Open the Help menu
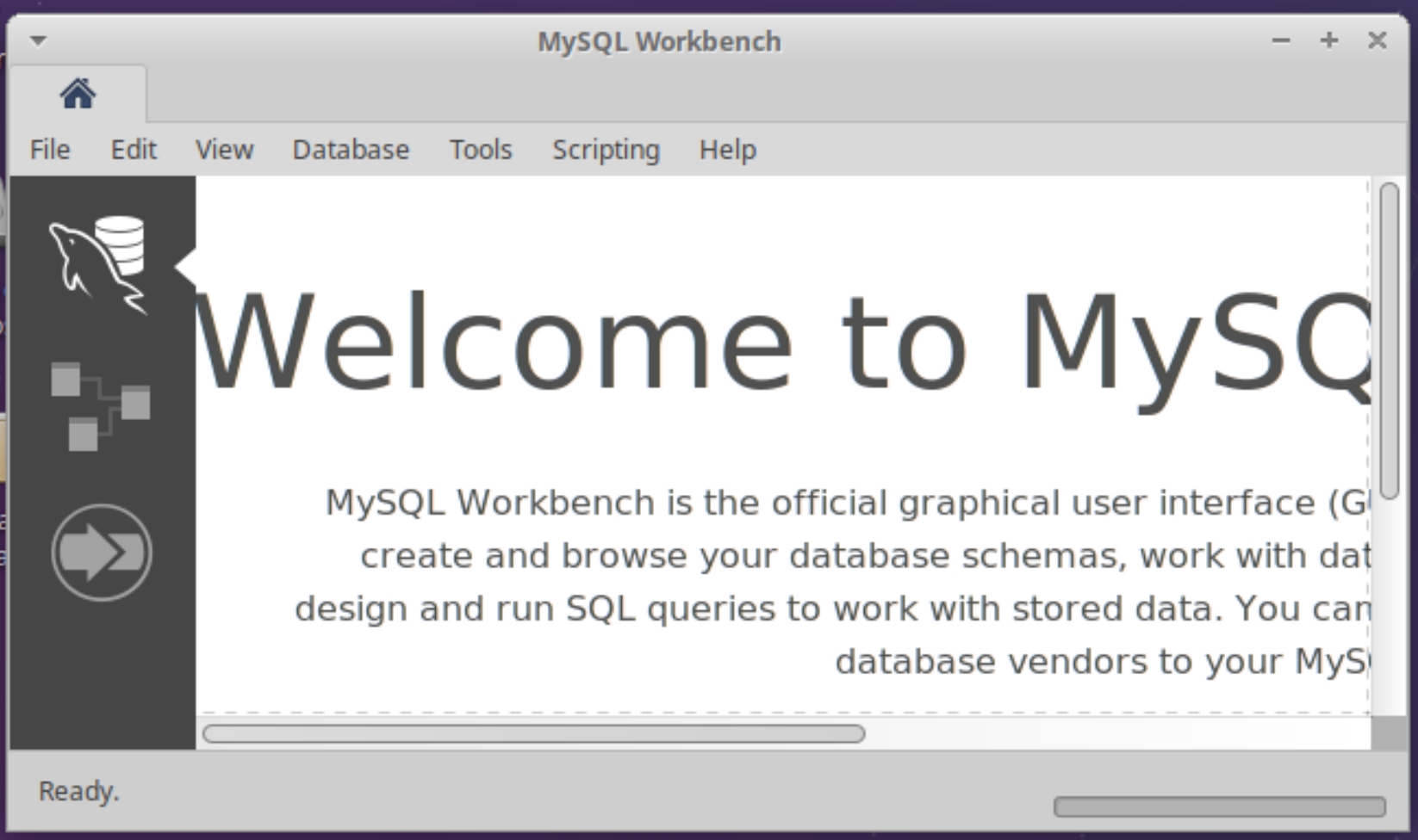Viewport: 1418px width, 840px height. click(x=727, y=150)
